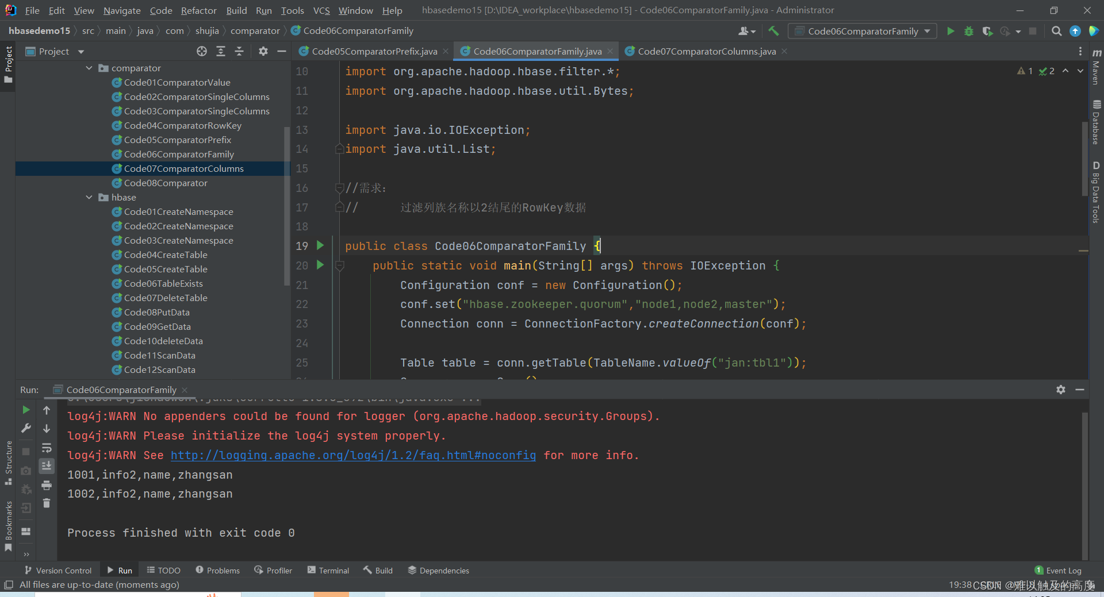The width and height of the screenshot is (1104, 597).
Task: Click the shujia breadcrumb
Action: (207, 30)
